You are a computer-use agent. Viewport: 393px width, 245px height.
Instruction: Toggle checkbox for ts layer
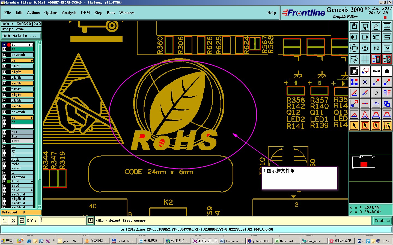click(x=4, y=49)
